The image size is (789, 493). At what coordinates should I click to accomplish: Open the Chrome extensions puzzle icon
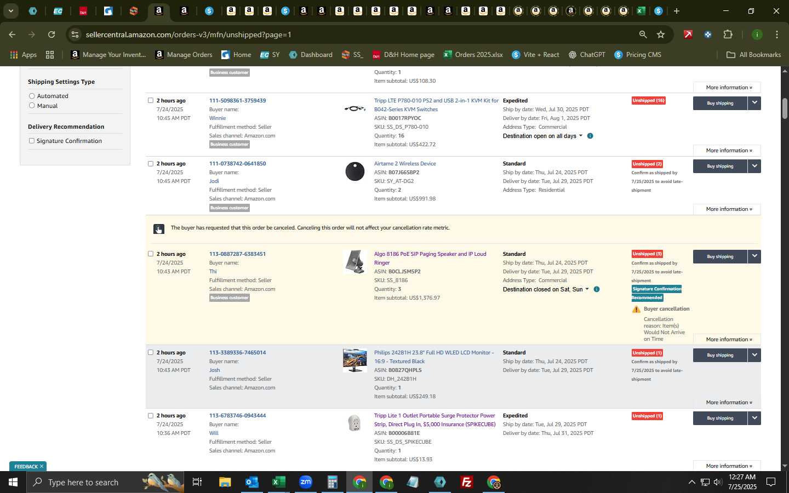(728, 35)
